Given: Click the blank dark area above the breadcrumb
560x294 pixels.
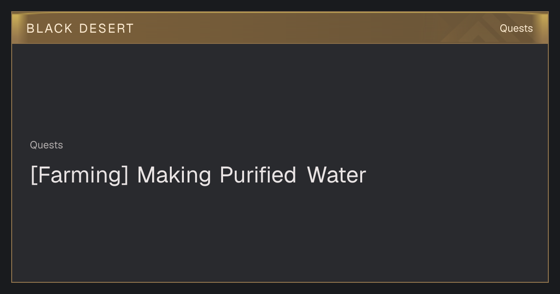Looking at the screenshot, I should click(280, 91).
